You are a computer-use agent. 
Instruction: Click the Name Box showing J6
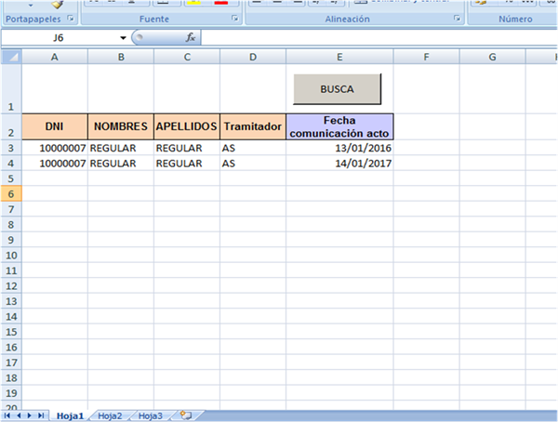click(x=59, y=38)
